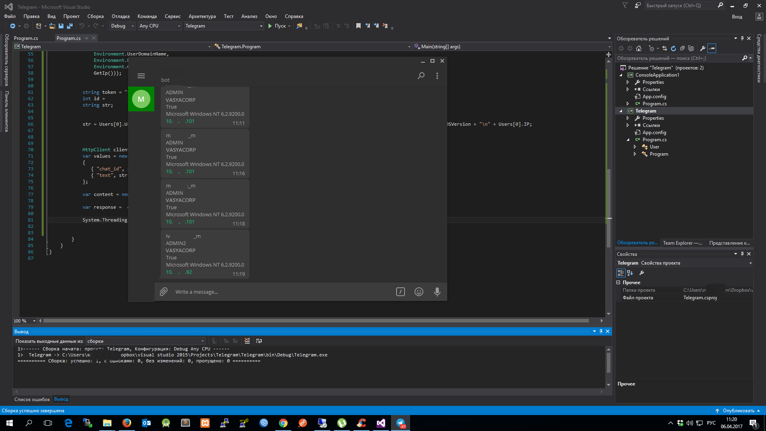Open the Debug configuration dropdown
Screen dimensions: 766x431
[122, 26]
